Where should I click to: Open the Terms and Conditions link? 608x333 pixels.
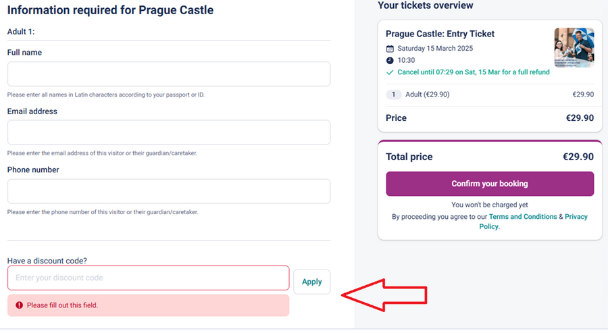[x=522, y=217]
